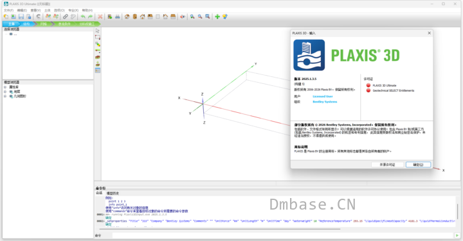Click the command panel vertical scrollbar
The width and height of the screenshot is (463, 241).
pos(458,212)
